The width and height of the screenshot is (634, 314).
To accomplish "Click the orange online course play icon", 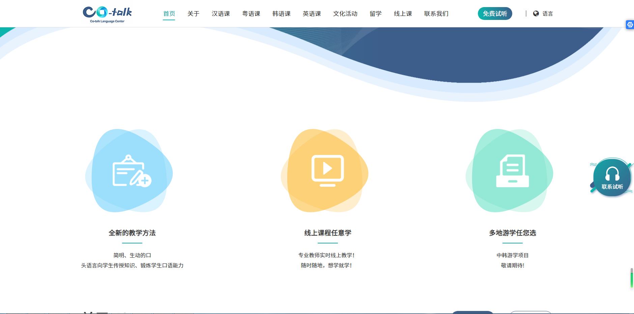I will click(x=327, y=171).
